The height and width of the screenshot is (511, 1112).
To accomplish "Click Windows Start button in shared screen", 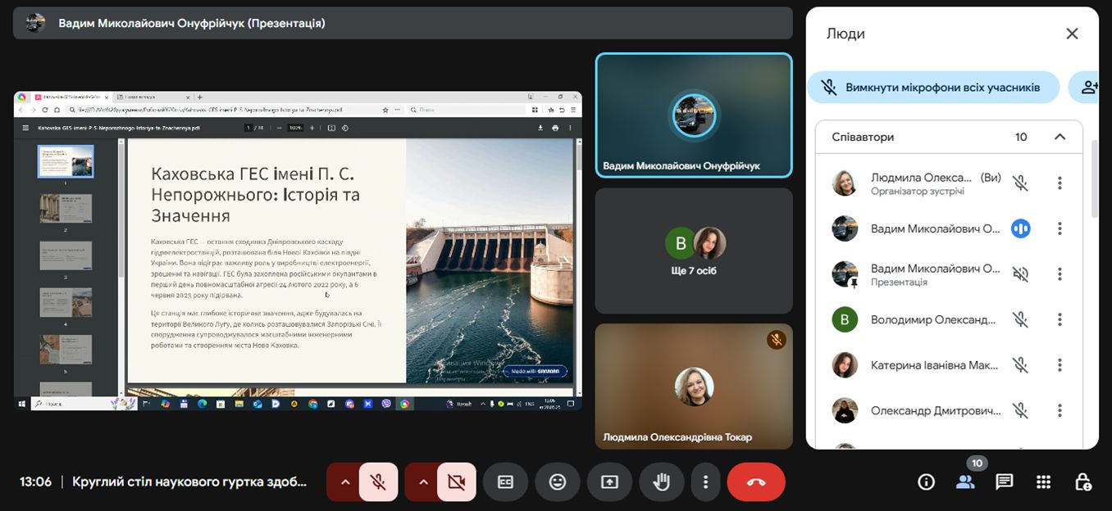I will point(21,404).
